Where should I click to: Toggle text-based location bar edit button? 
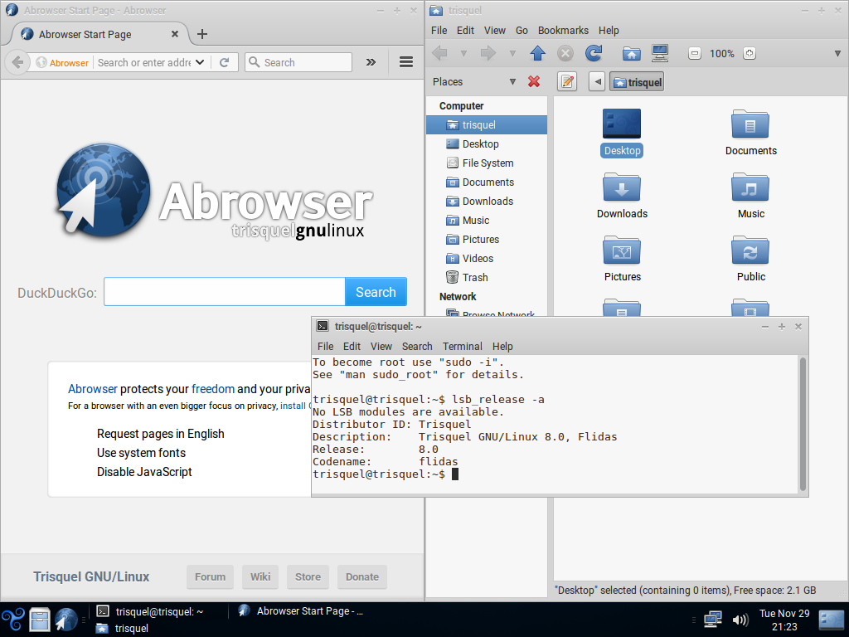coord(567,81)
